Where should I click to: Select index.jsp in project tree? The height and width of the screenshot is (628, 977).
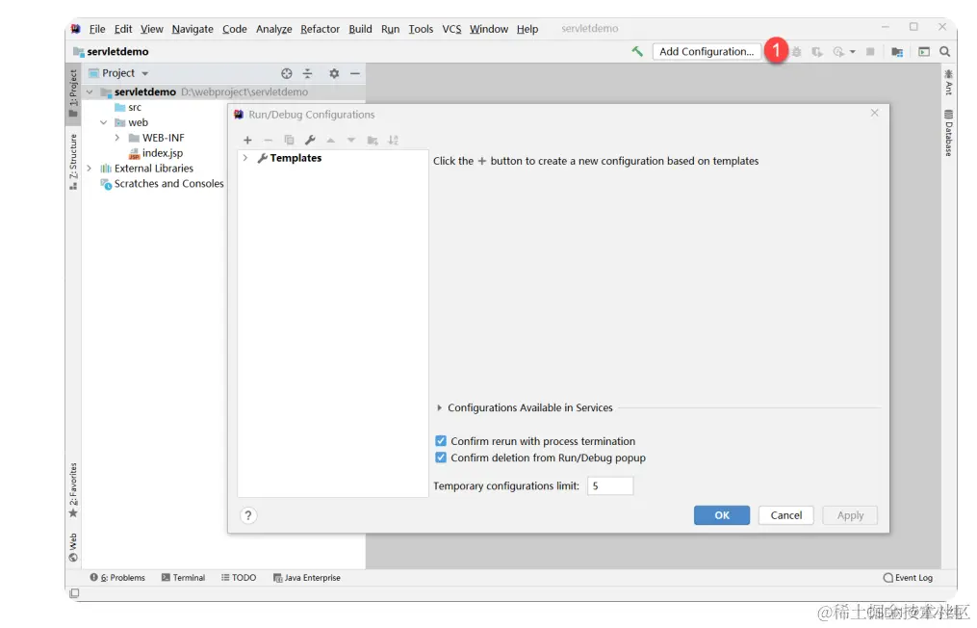(x=156, y=153)
